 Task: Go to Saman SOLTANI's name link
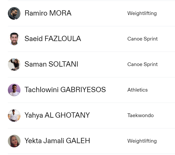tap(51, 64)
